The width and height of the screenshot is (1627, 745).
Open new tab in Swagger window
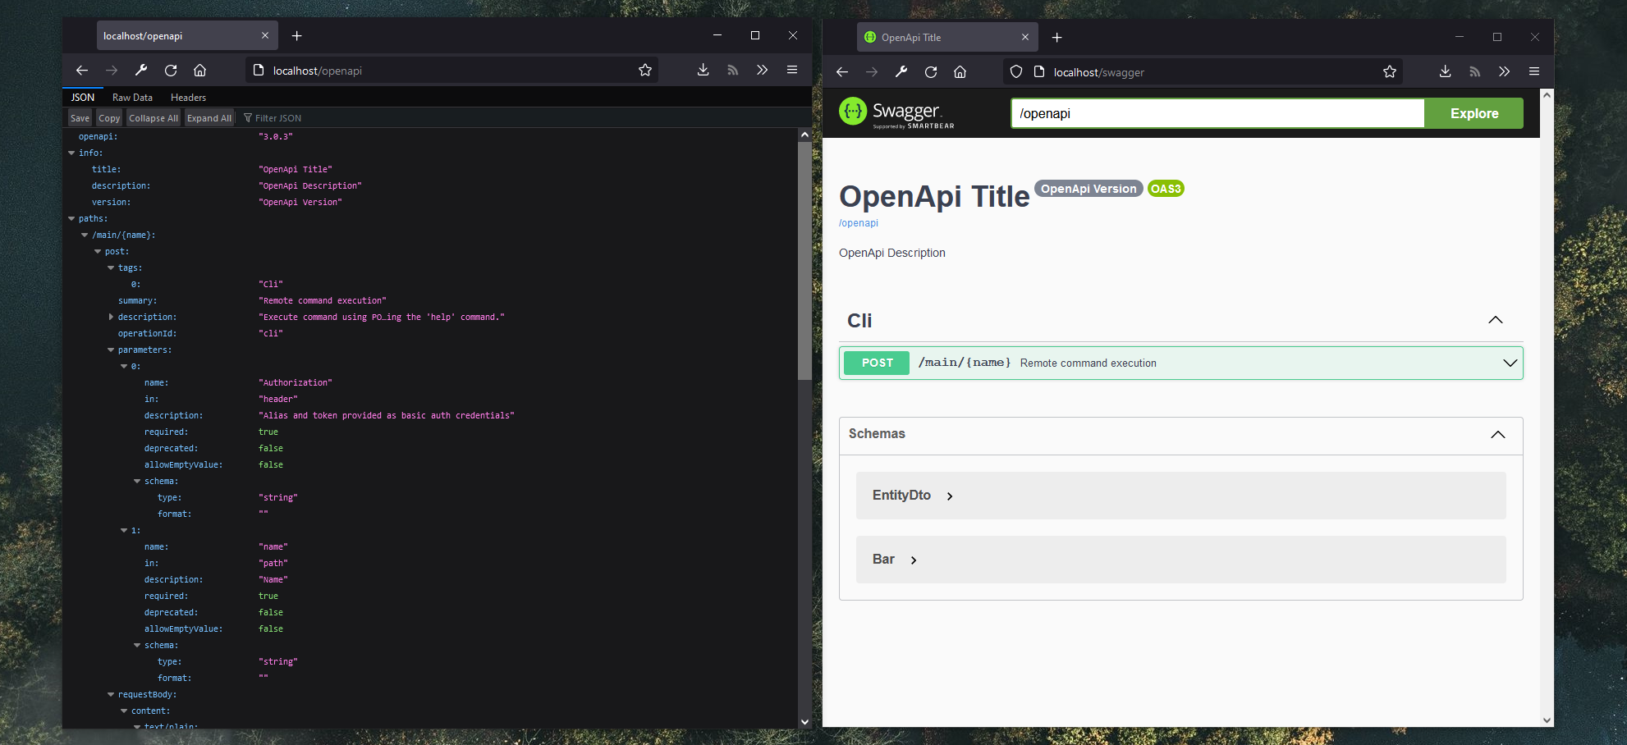(1056, 38)
